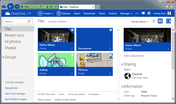Click the browser Back button
This screenshot has width=176, height=104.
(10, 7)
